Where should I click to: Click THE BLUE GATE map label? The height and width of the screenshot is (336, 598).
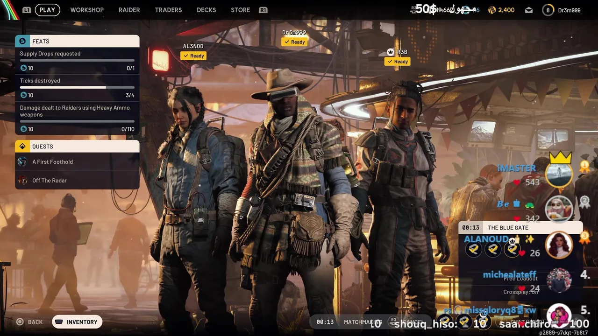pos(508,228)
